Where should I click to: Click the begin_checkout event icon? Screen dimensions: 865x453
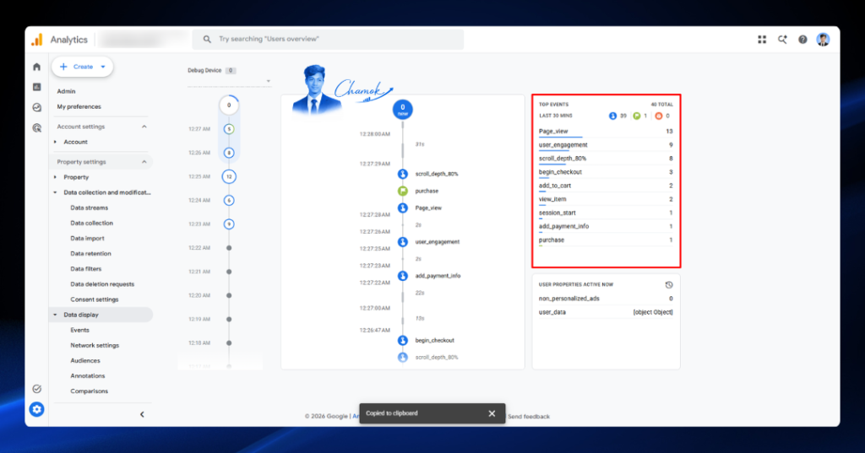[x=403, y=340]
